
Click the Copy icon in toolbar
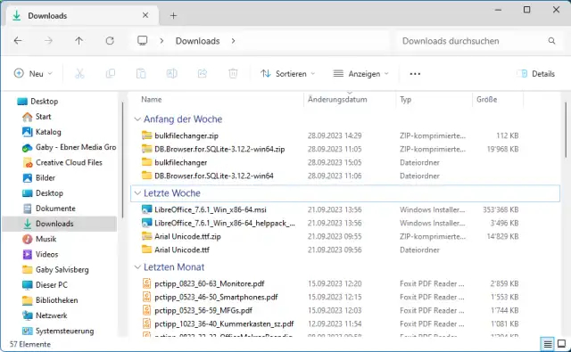(x=111, y=74)
